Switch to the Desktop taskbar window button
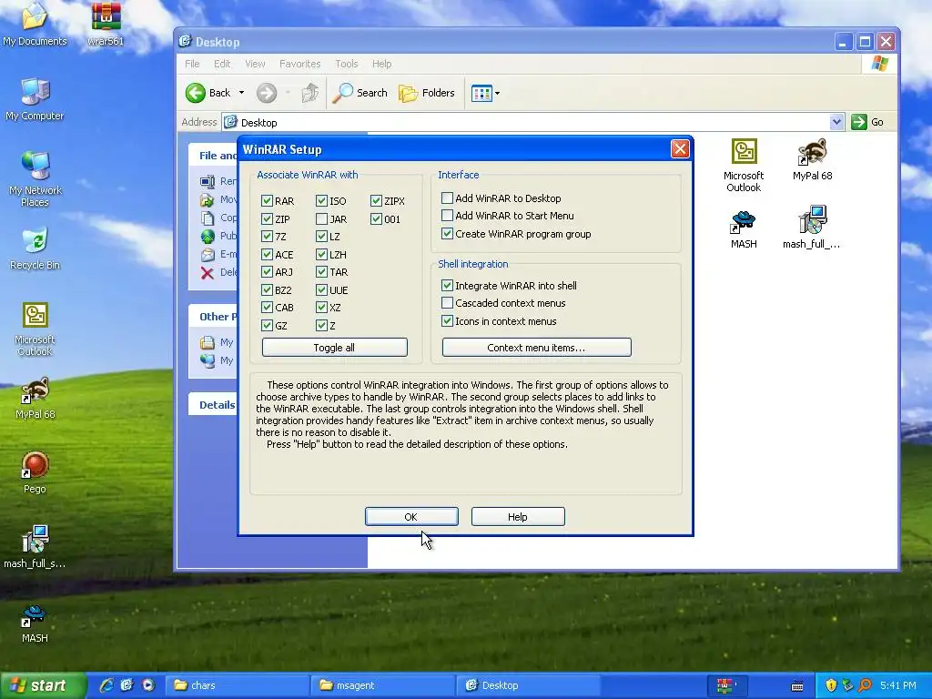The height and width of the screenshot is (699, 932). point(528,685)
